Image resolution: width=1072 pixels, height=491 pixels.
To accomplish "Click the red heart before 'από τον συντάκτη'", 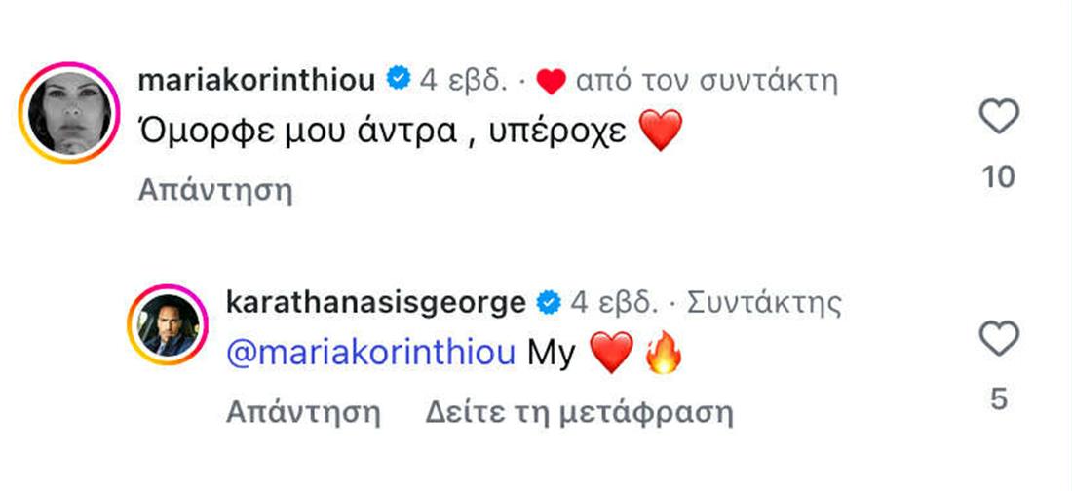I will point(552,82).
